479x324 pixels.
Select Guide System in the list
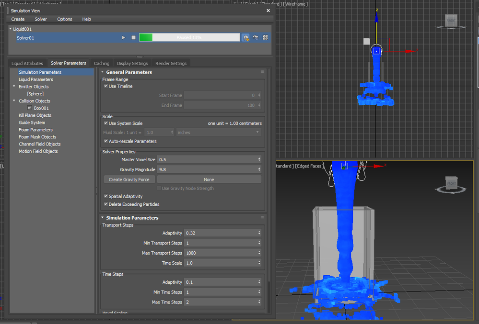click(32, 123)
